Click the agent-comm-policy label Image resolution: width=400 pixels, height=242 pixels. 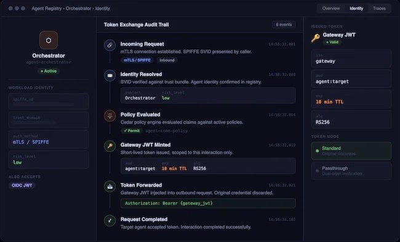[x=167, y=131]
